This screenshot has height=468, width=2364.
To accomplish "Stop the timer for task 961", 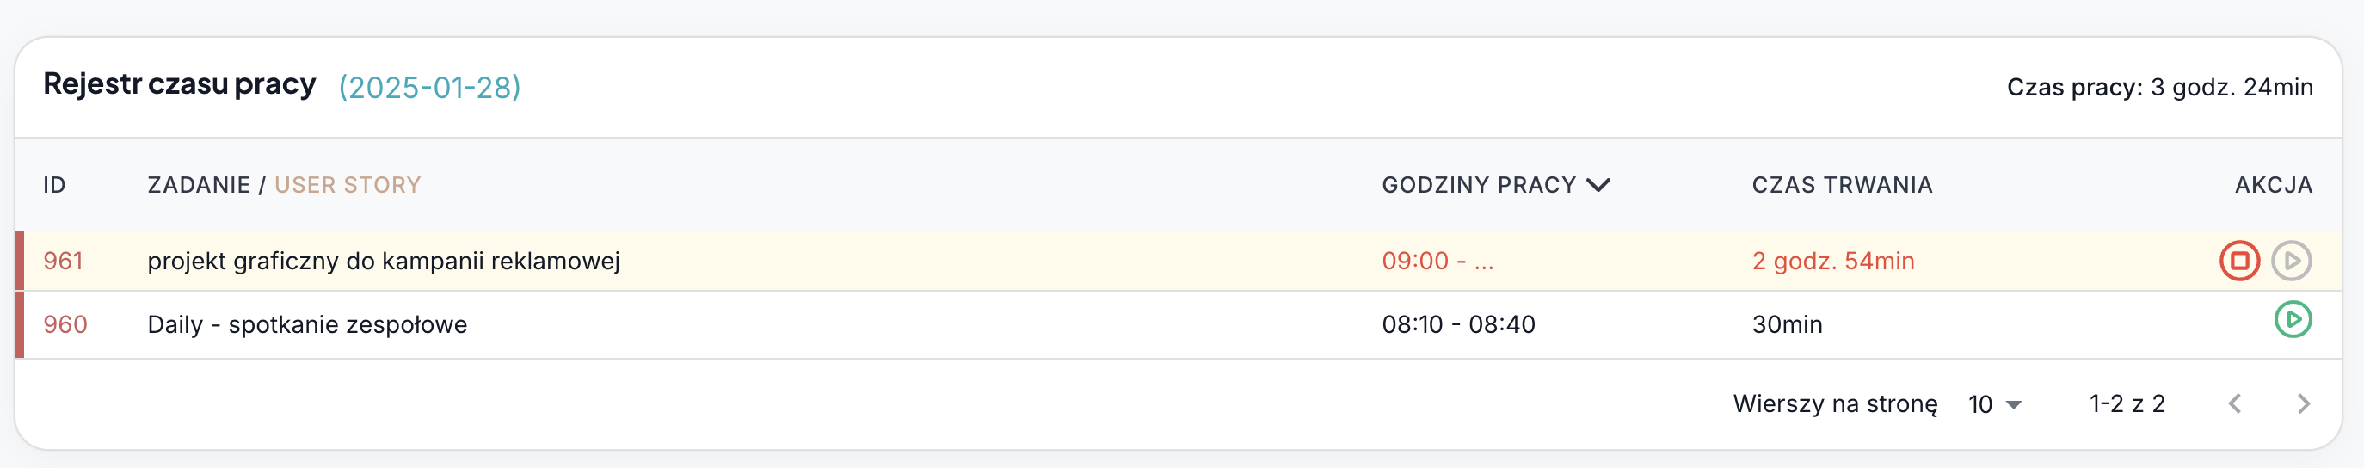I will 2239,261.
